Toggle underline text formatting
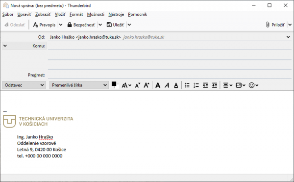 (x=176, y=85)
